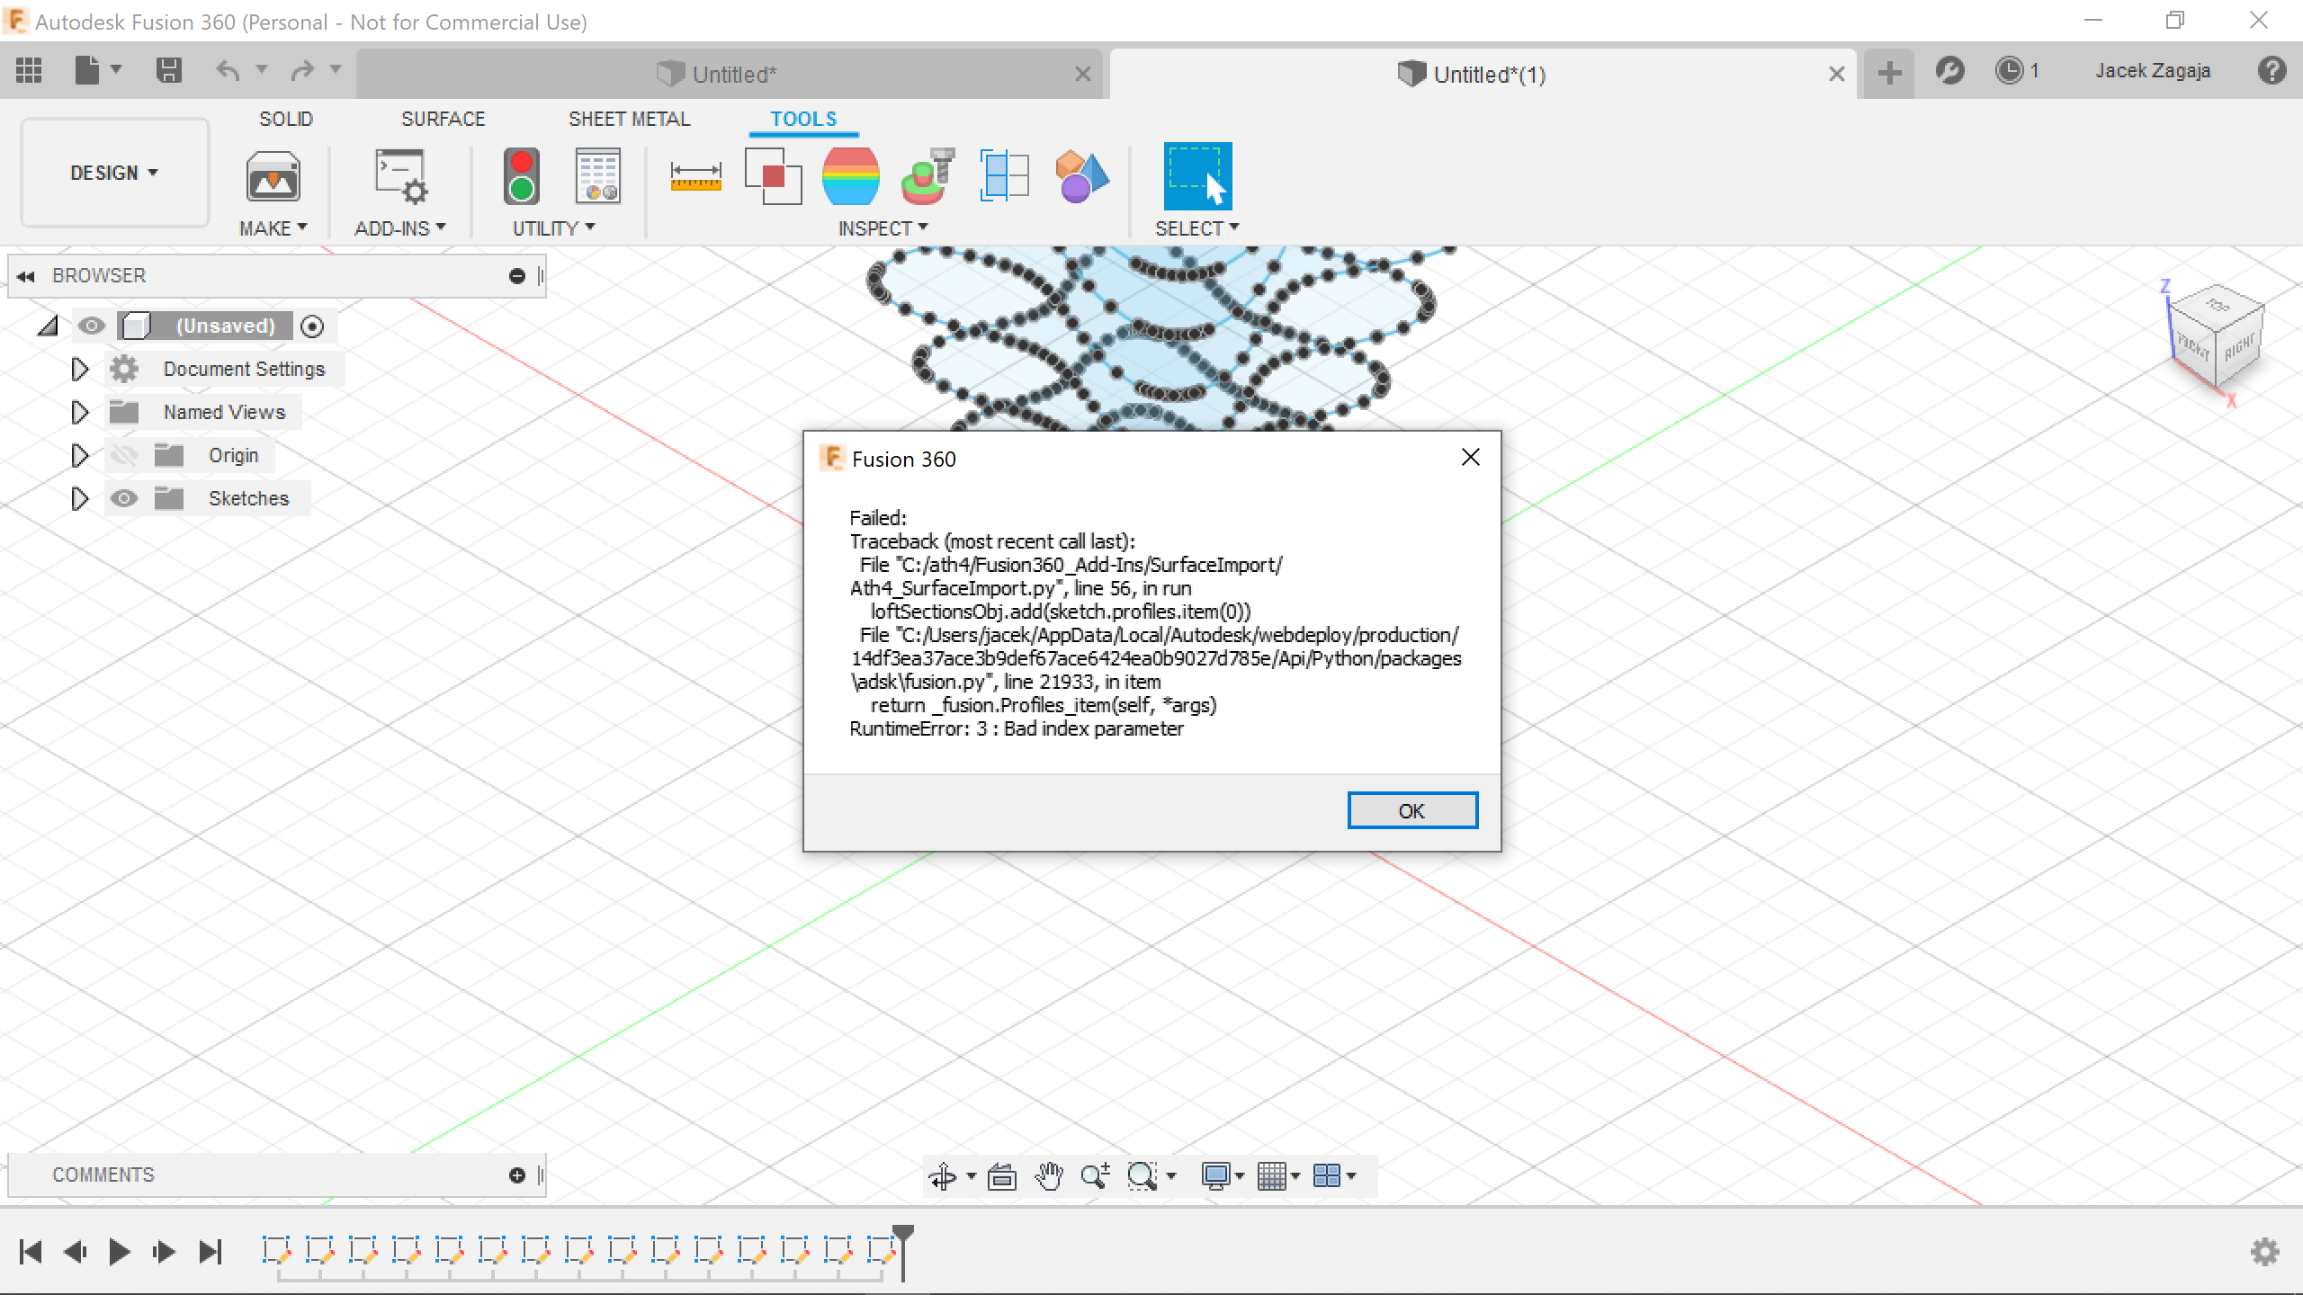Image resolution: width=2303 pixels, height=1295 pixels.
Task: Click the Look At icon
Action: click(1001, 1175)
